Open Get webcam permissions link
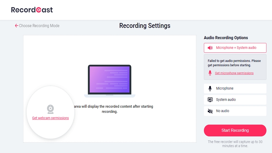This screenshot has height=153, width=272. tap(50, 118)
